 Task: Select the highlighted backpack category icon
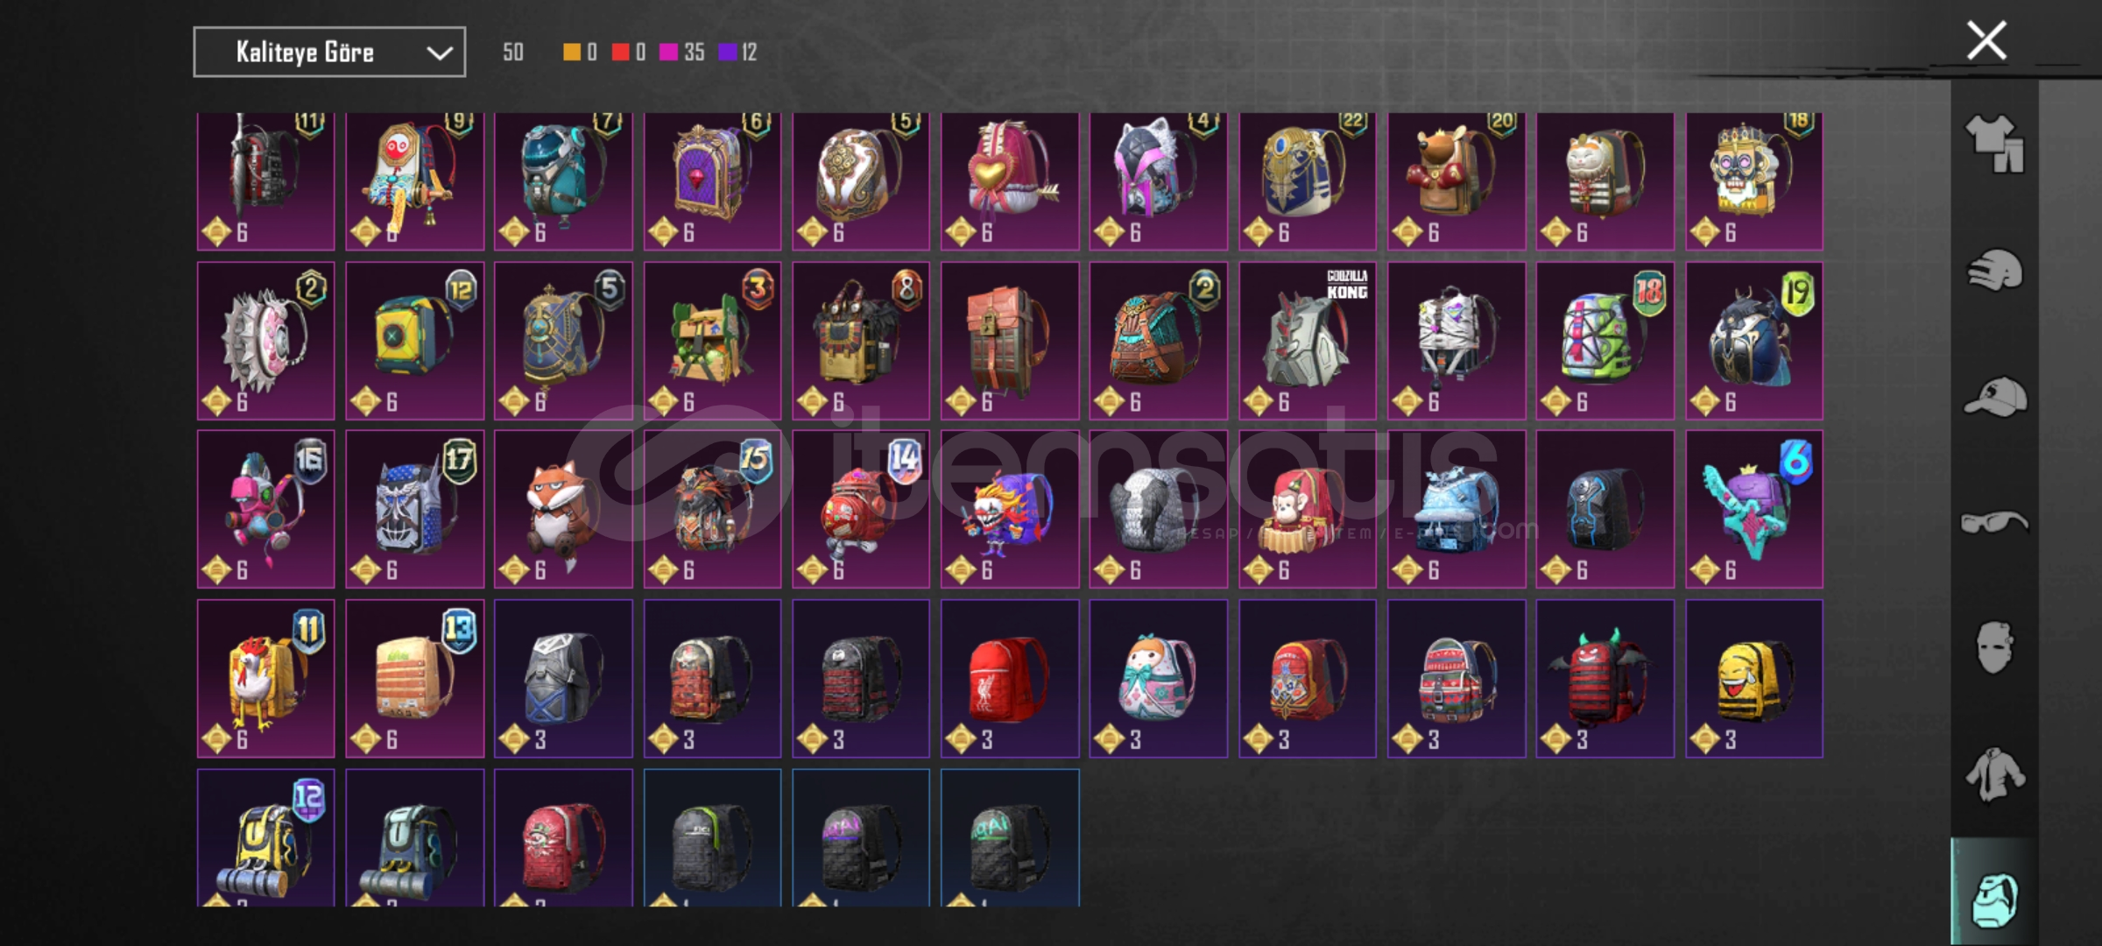click(1994, 899)
